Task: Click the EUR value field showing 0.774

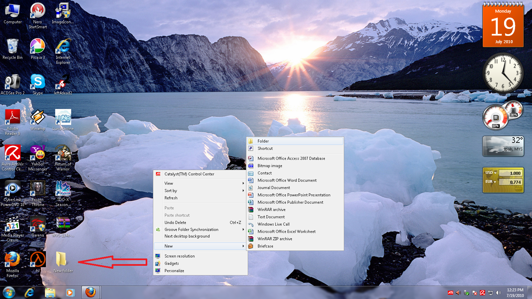Action: (x=511, y=181)
